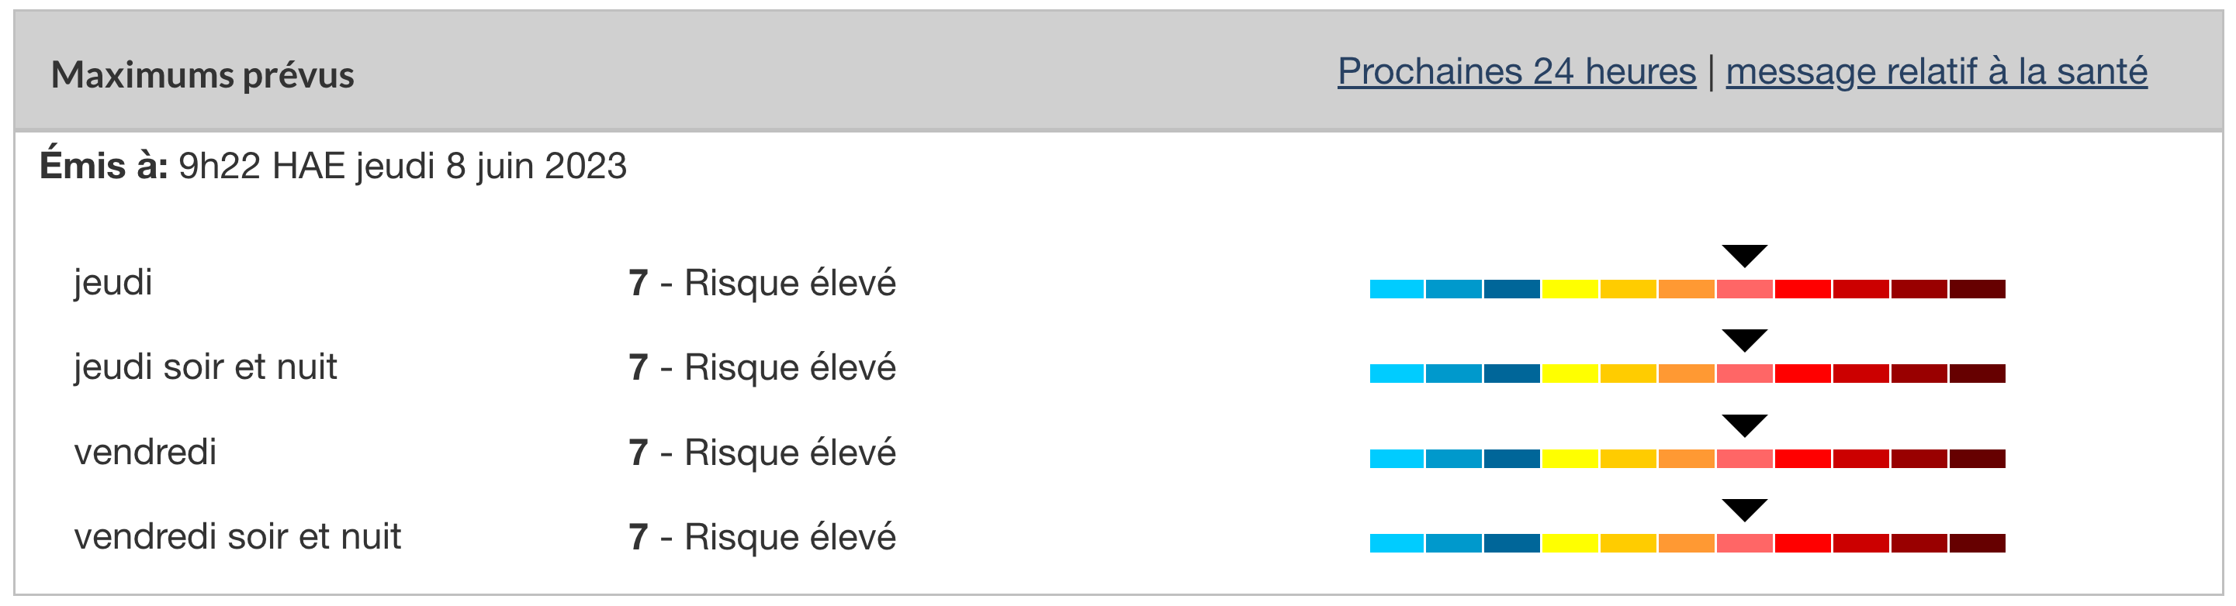Click the darkest maroon segment in jeudi scale

pyautogui.click(x=1978, y=290)
